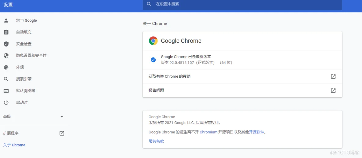This screenshot has width=362, height=158.
Task: Expand the 高级 section arrow
Action: click(62, 117)
